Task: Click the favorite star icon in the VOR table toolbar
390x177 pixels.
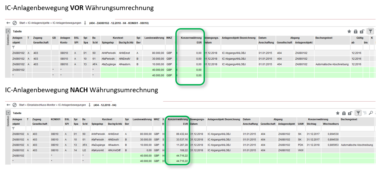Action: pyautogui.click(x=349, y=31)
